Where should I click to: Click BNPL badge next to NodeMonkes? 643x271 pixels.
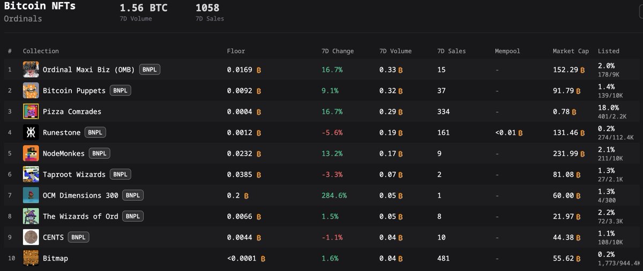click(100, 153)
